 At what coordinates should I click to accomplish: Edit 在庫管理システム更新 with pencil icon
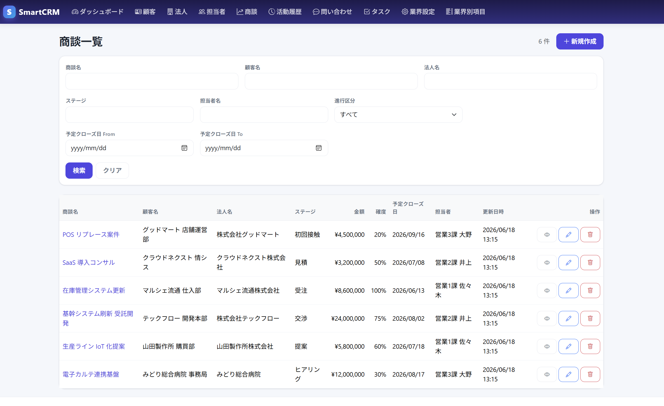coord(568,291)
